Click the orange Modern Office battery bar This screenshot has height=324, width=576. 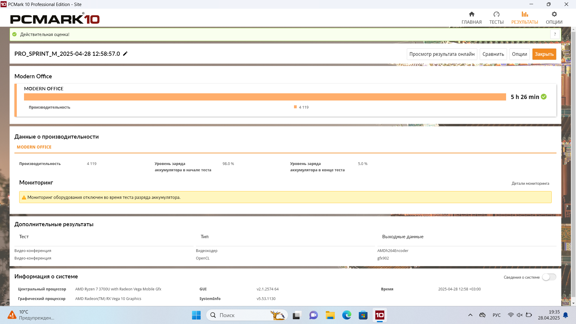pyautogui.click(x=265, y=97)
